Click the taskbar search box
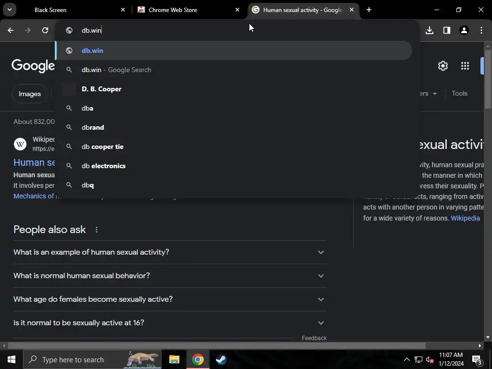492x369 pixels. tap(92, 359)
